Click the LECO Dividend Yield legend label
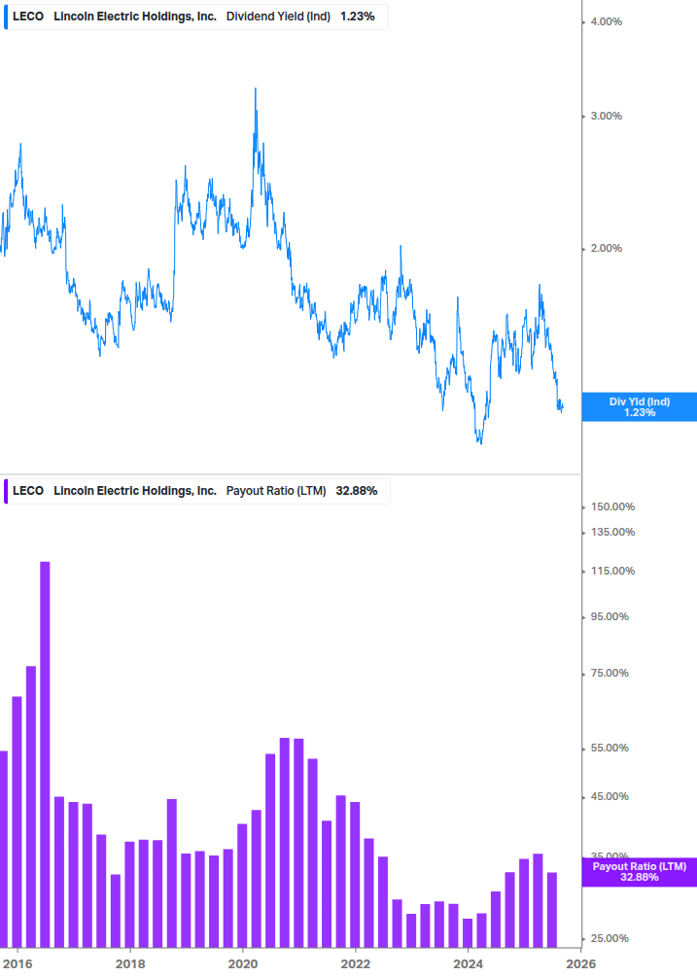 tap(195, 17)
